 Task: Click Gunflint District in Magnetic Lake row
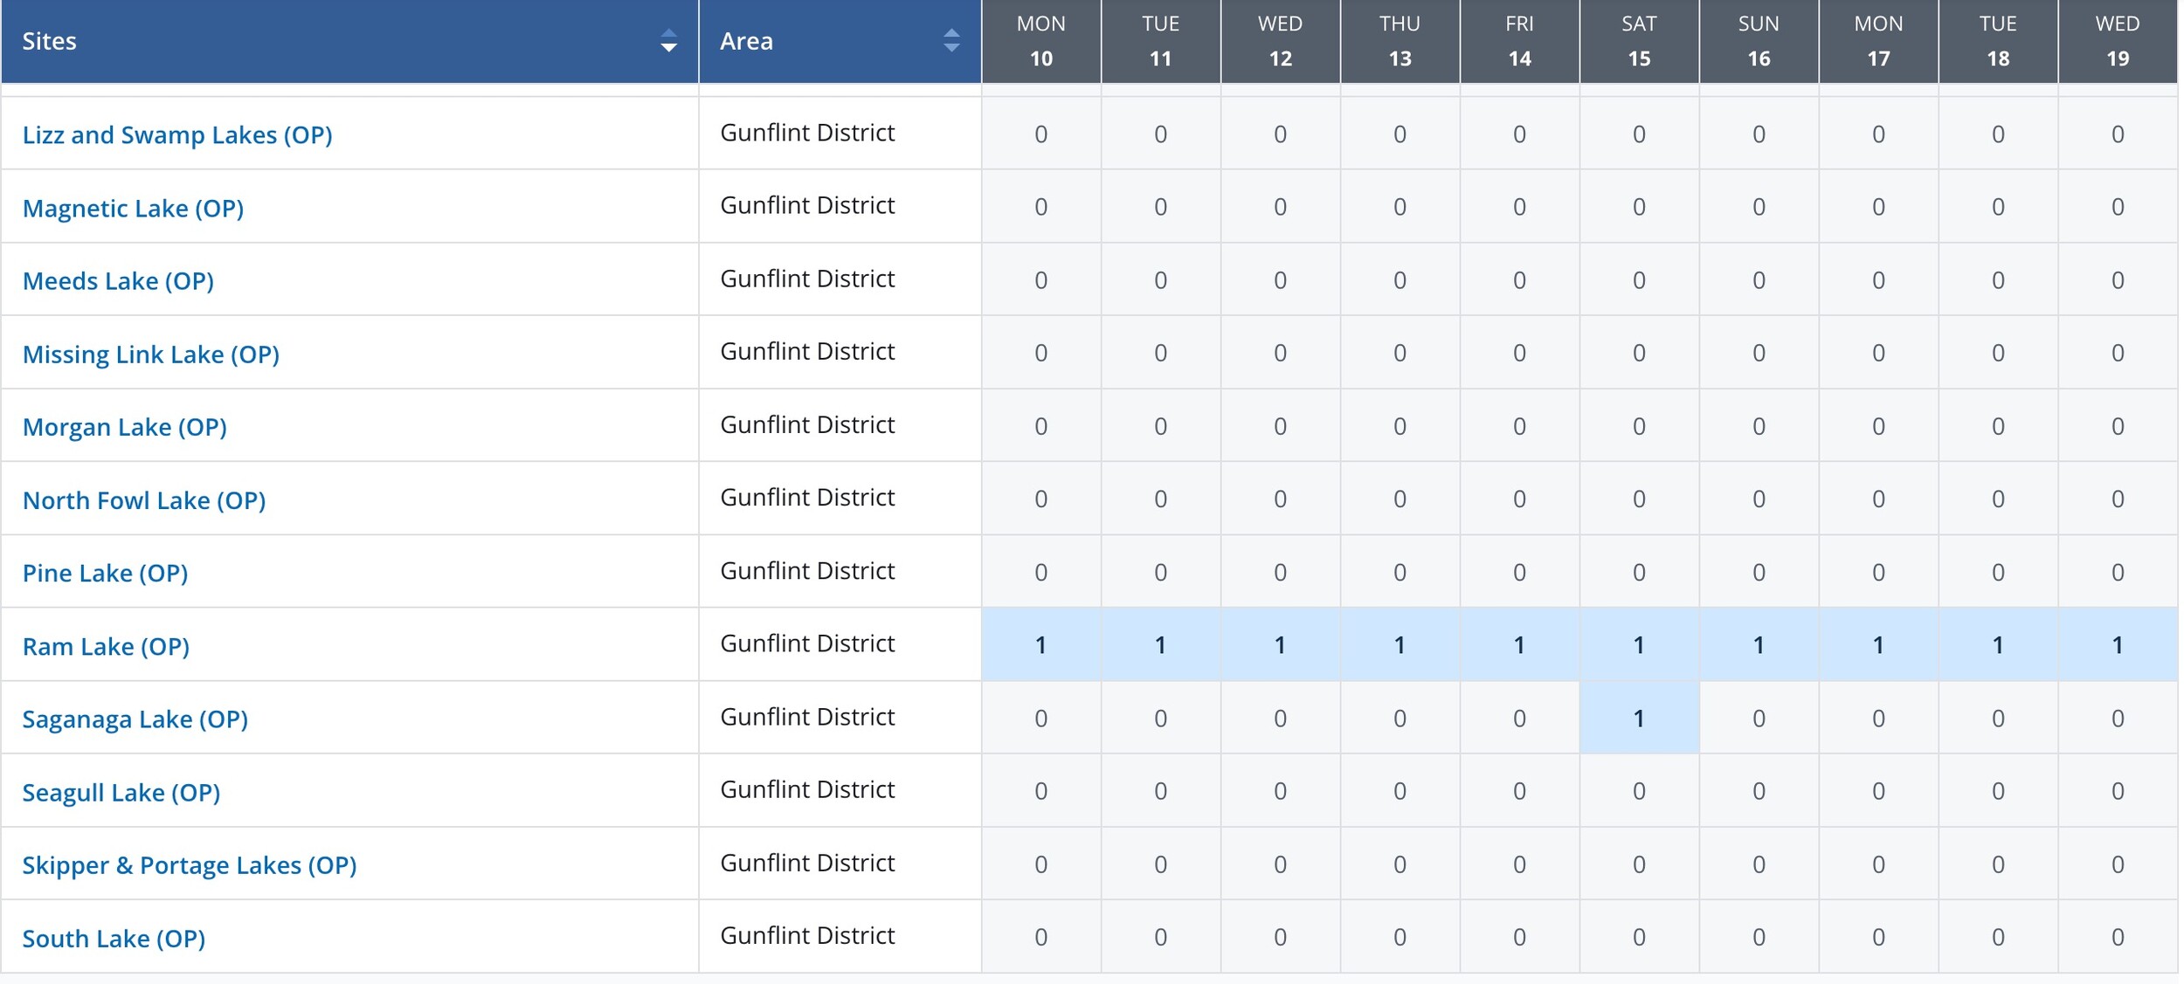coord(807,205)
